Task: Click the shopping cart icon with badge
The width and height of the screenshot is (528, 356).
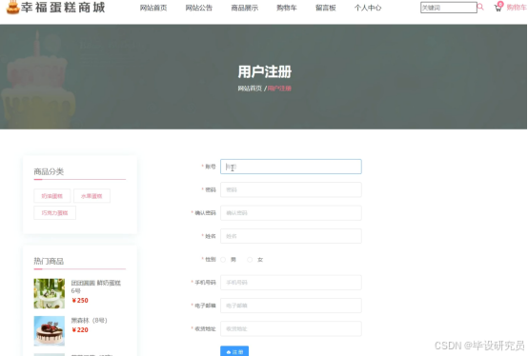Action: 498,7
